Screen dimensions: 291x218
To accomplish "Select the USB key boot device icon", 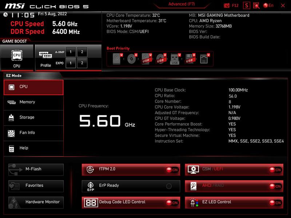I will pos(175,59).
